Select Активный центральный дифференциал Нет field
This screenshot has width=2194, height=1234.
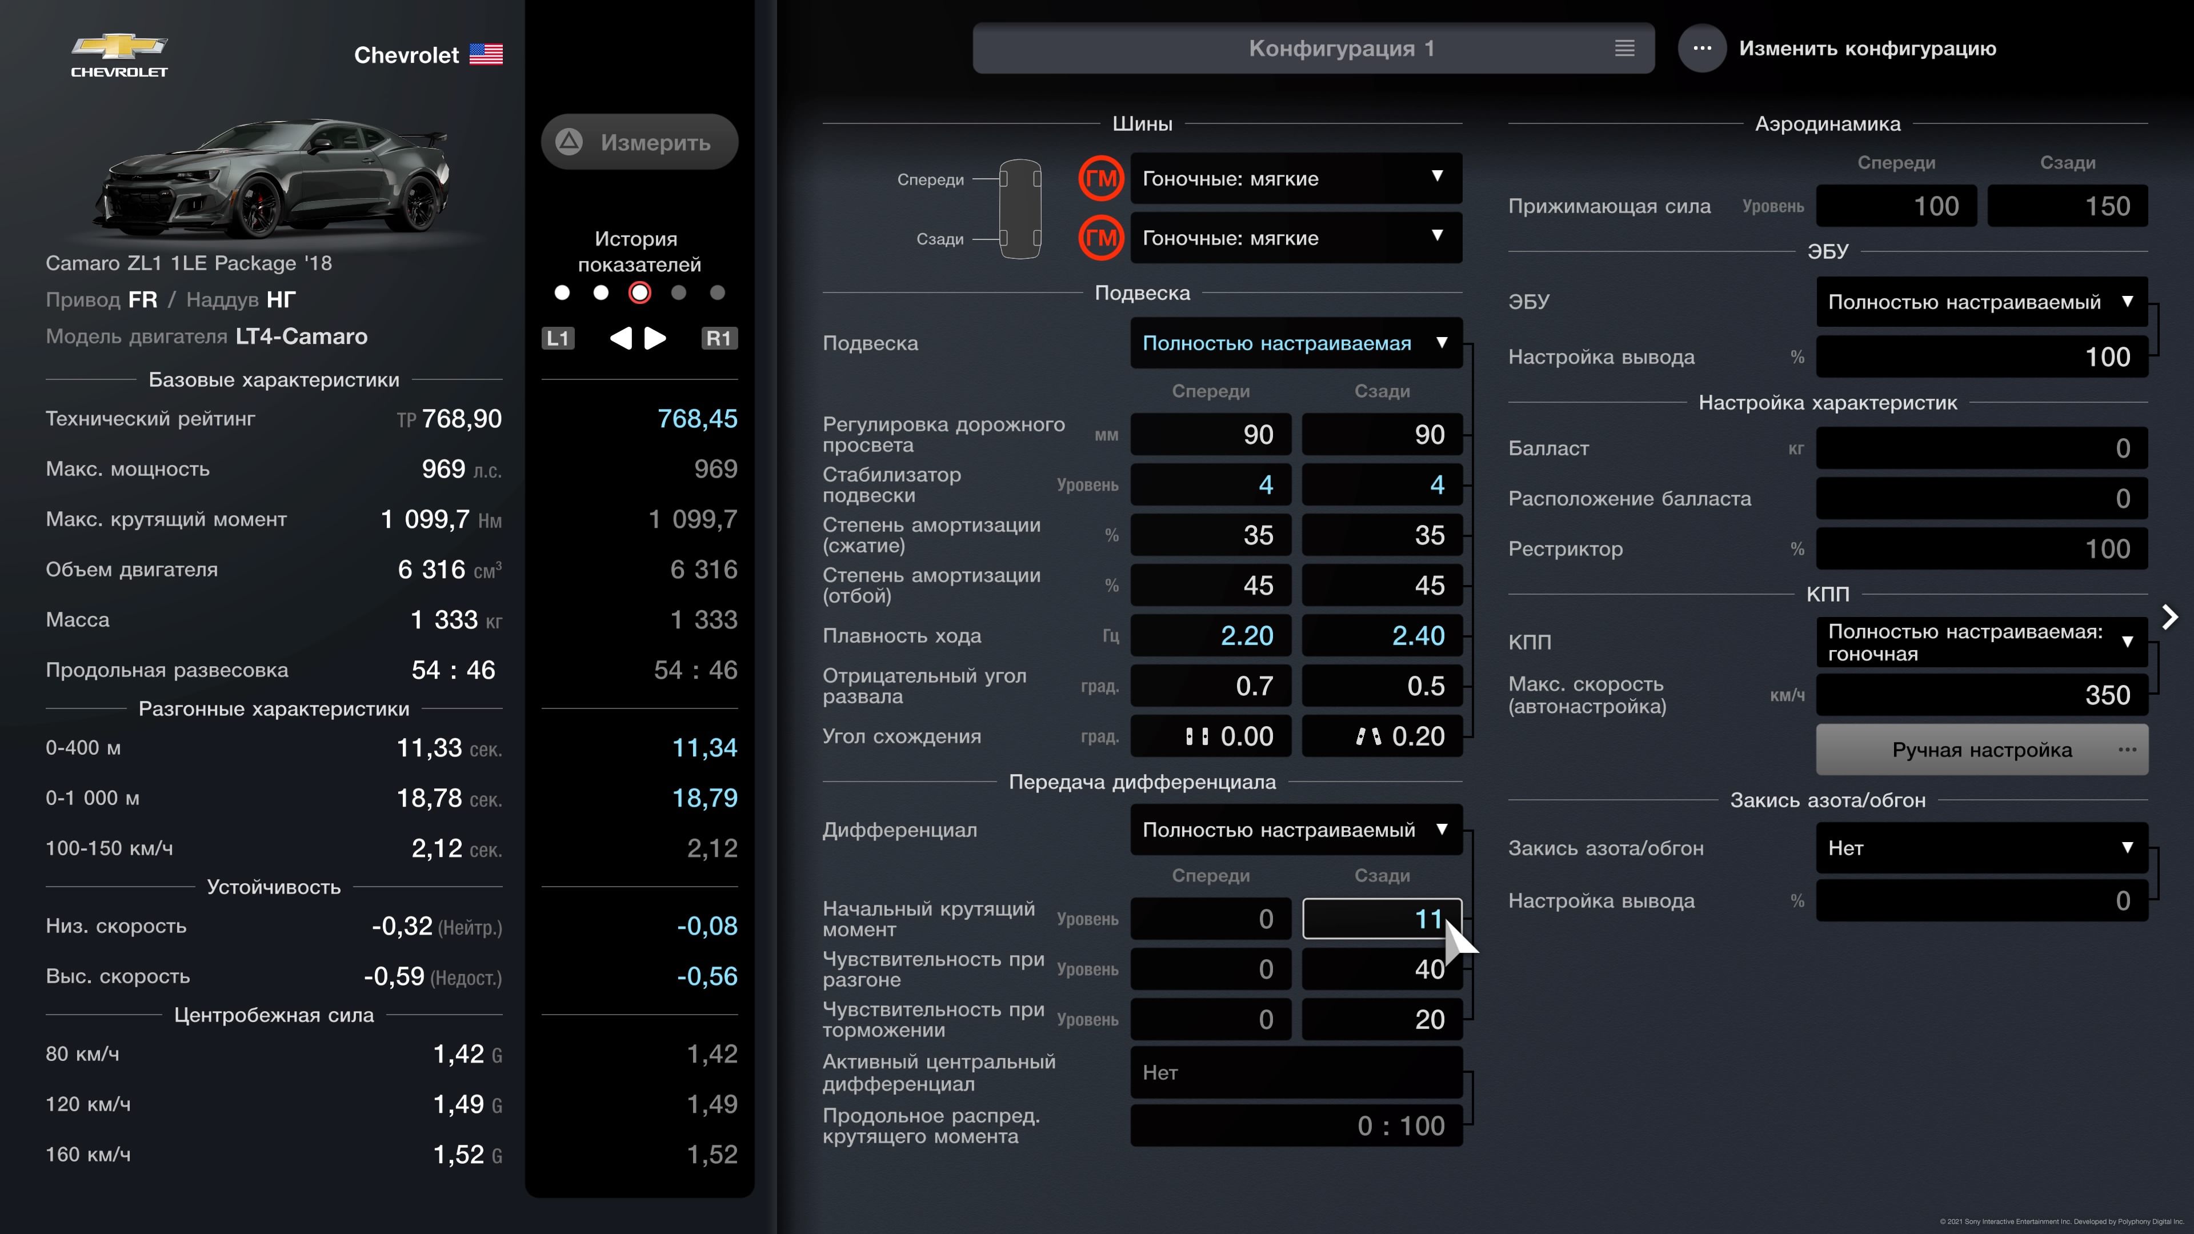tap(1295, 1072)
